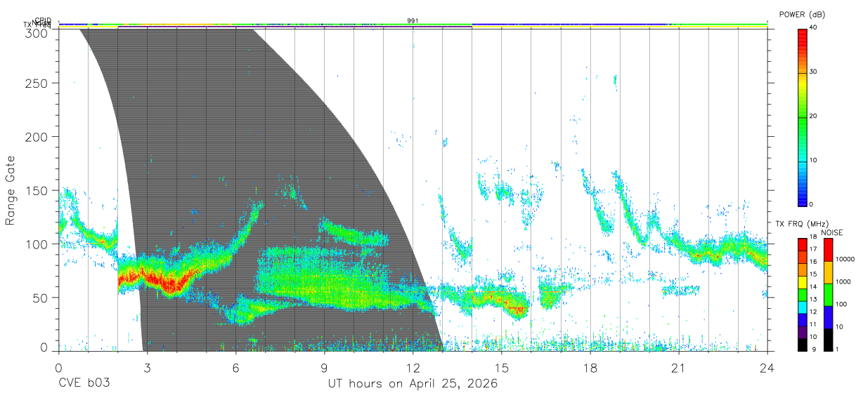
Task: Pick the red 17–18 MHz TX FRQ swatch
Action: [802, 245]
